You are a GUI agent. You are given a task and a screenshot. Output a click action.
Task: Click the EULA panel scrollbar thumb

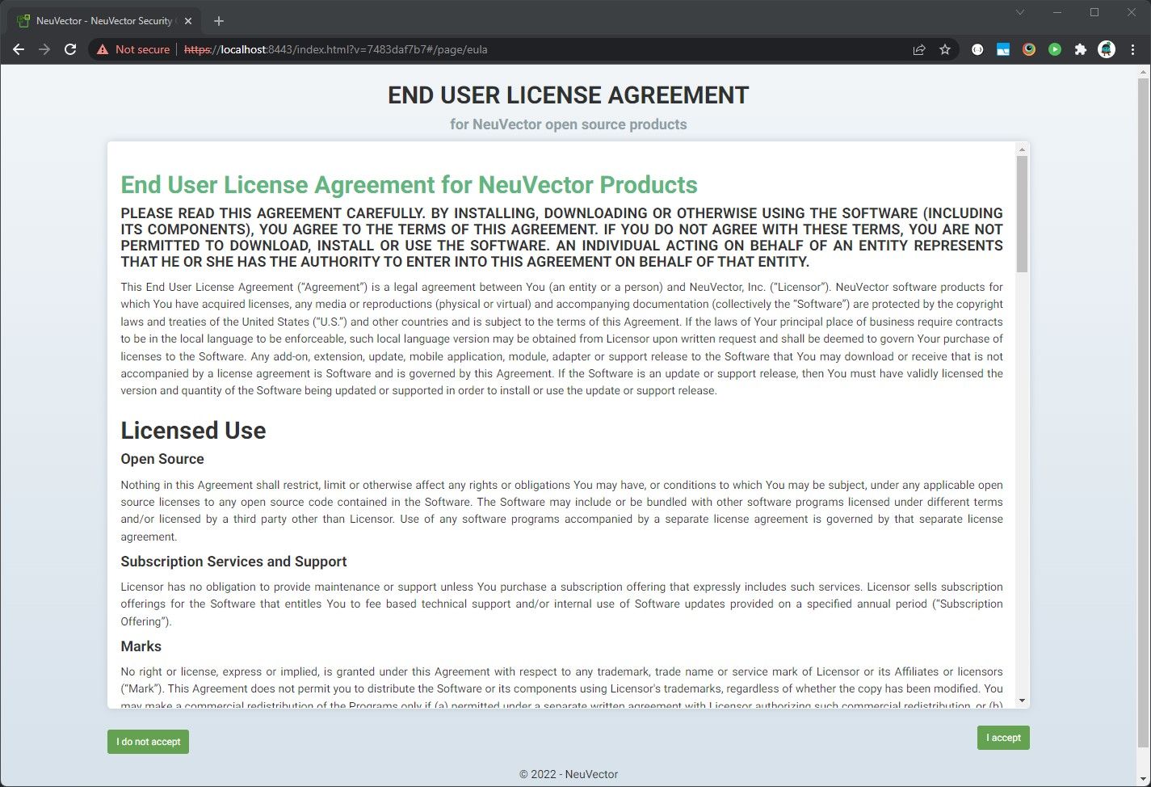click(x=1022, y=214)
